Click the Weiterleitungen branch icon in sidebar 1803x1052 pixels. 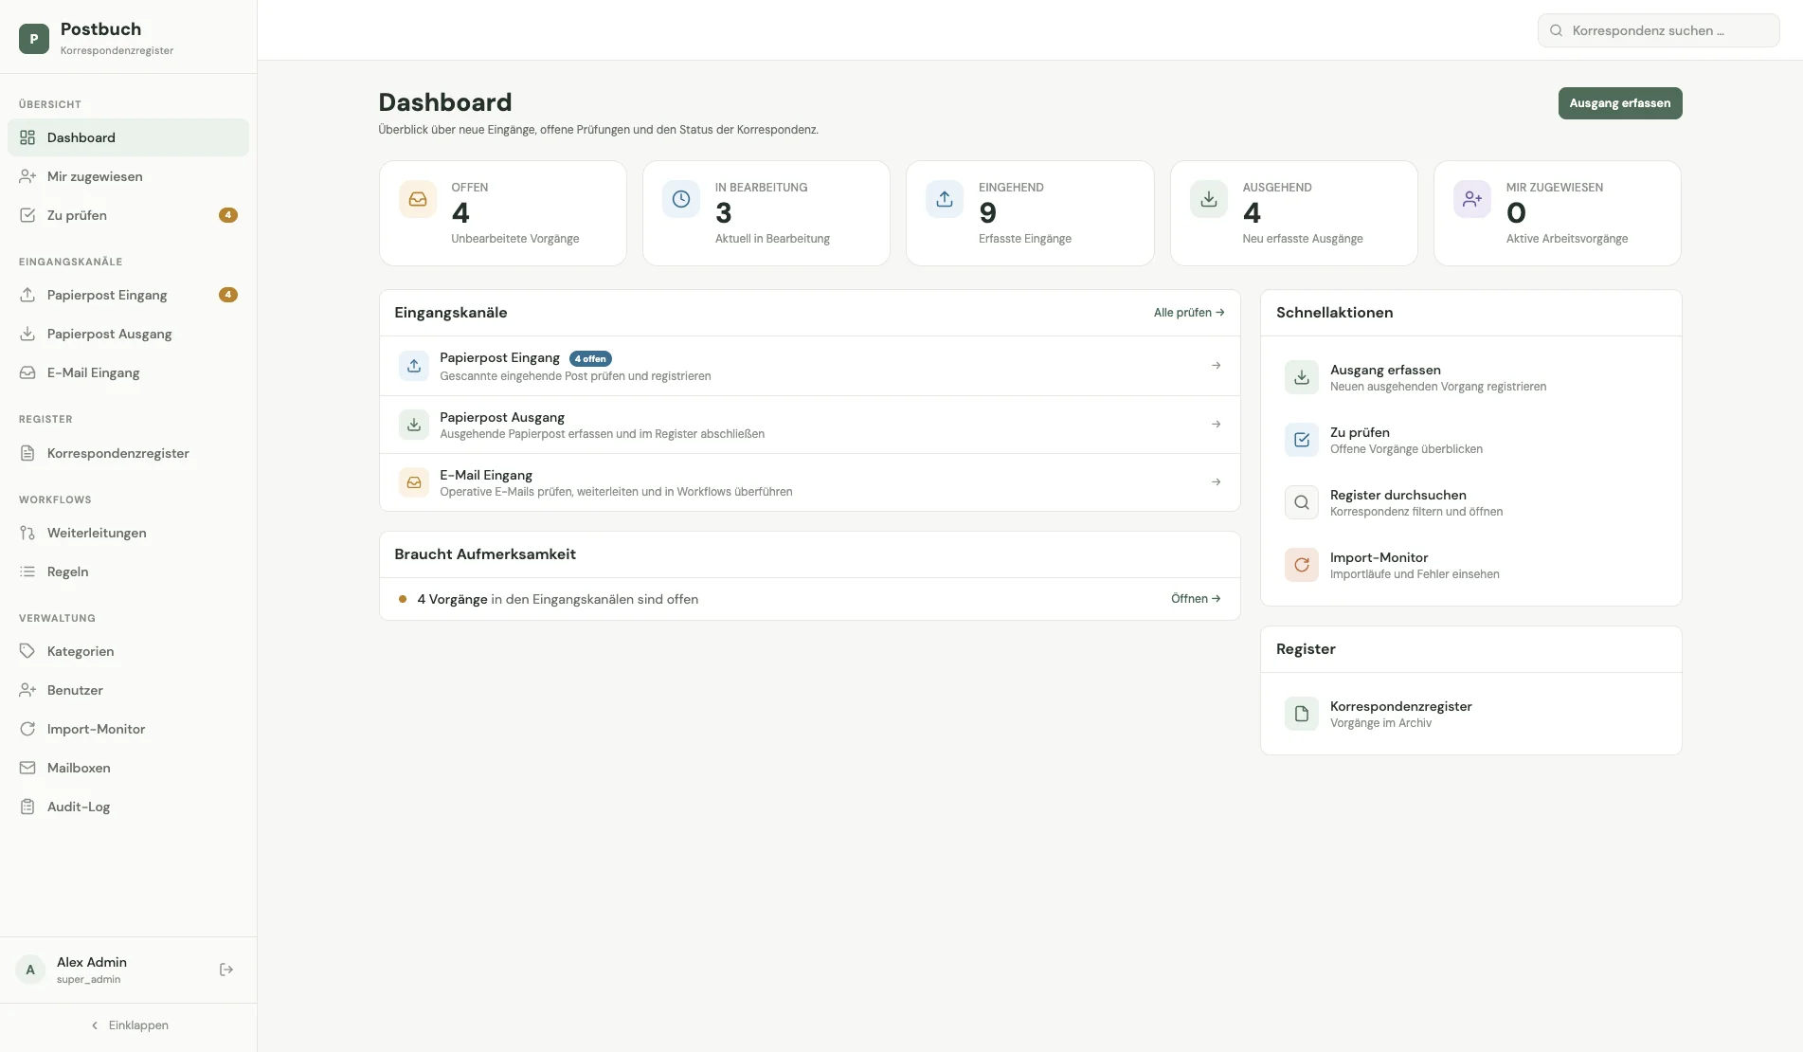click(x=27, y=533)
